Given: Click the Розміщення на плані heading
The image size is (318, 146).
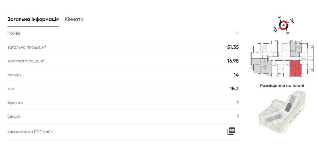Looking at the screenshot, I should pyautogui.click(x=282, y=86).
